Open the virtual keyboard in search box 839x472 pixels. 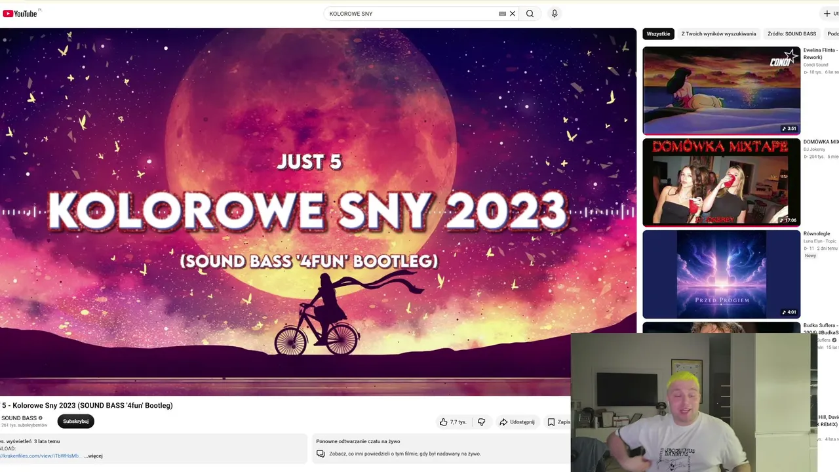pyautogui.click(x=502, y=13)
